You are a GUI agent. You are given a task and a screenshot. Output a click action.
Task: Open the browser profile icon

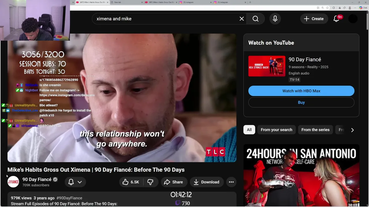tap(350, 8)
